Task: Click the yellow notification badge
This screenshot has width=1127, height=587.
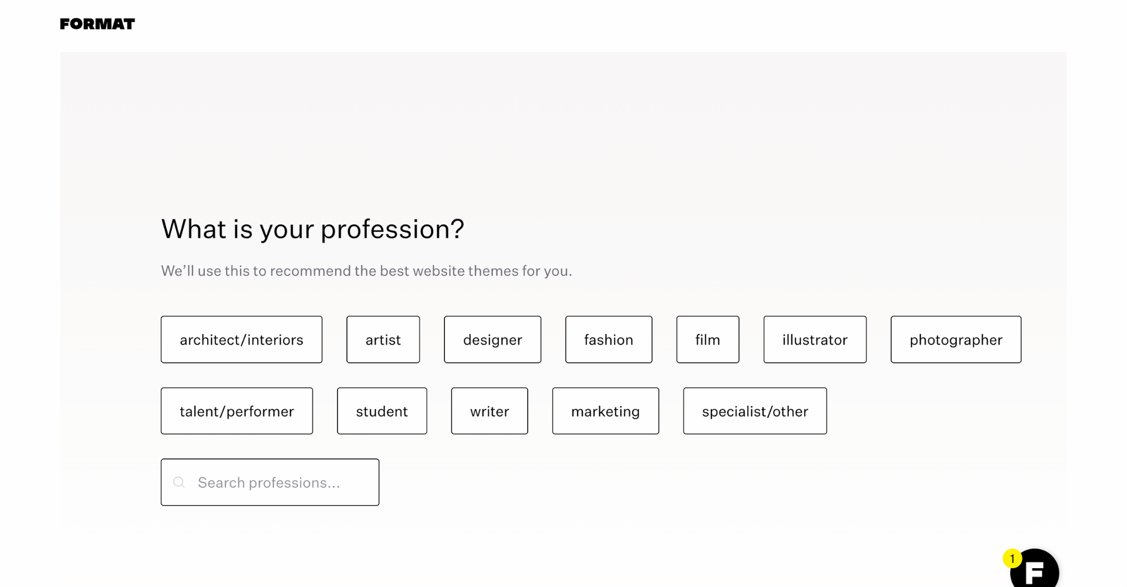Action: point(1012,558)
